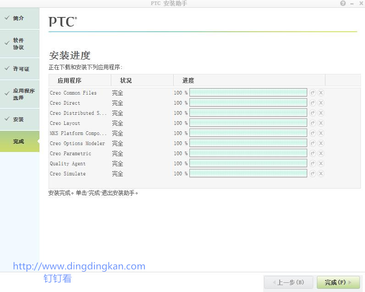Click the retry icon for Creo Simulate

coord(313,174)
